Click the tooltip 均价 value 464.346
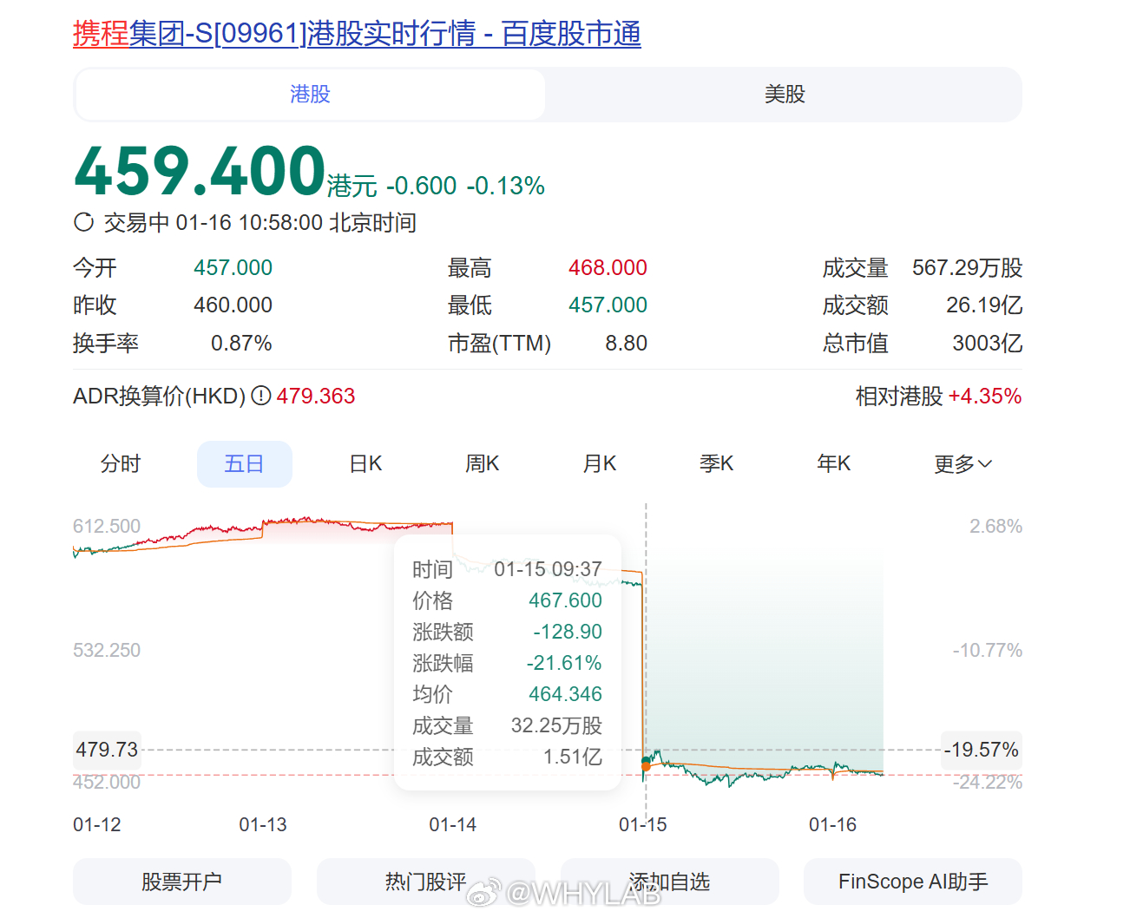 [x=565, y=694]
